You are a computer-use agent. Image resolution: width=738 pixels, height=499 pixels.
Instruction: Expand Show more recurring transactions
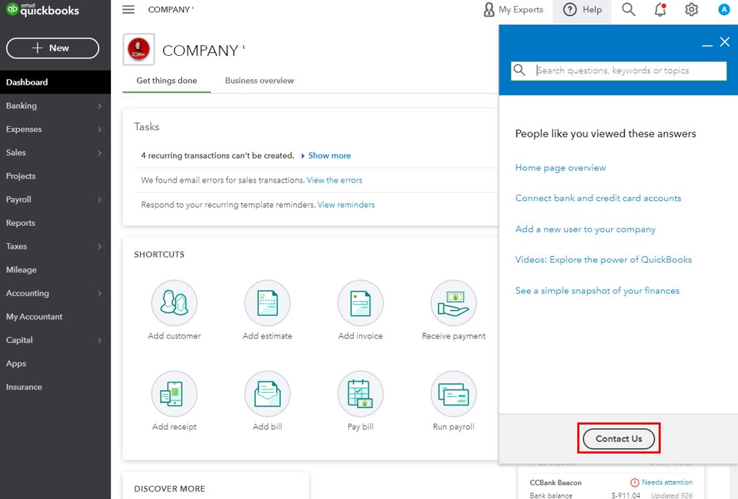pyautogui.click(x=326, y=156)
